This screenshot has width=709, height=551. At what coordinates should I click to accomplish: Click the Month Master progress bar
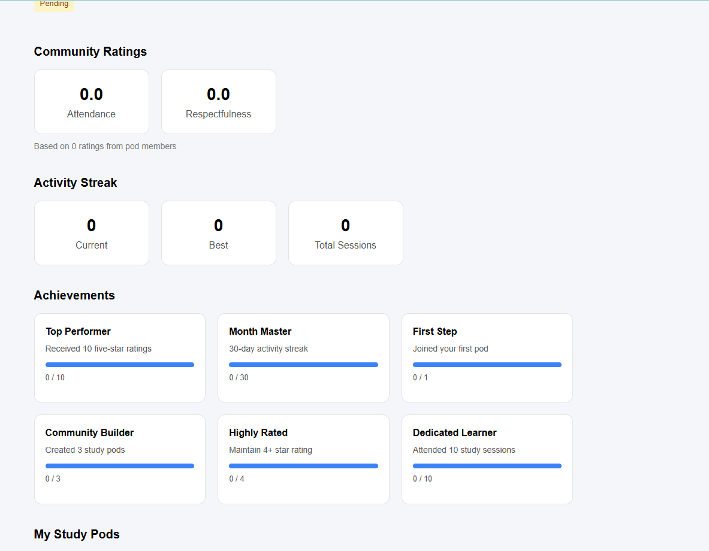click(303, 365)
